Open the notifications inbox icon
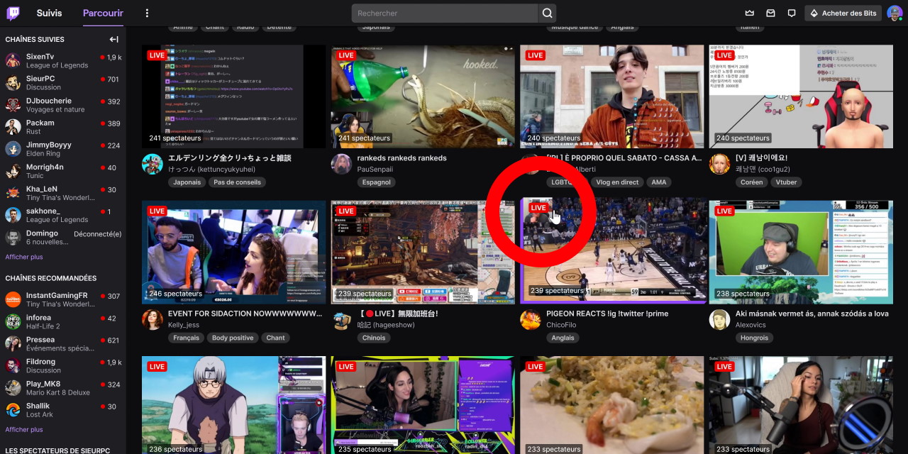908x454 pixels. coord(770,13)
